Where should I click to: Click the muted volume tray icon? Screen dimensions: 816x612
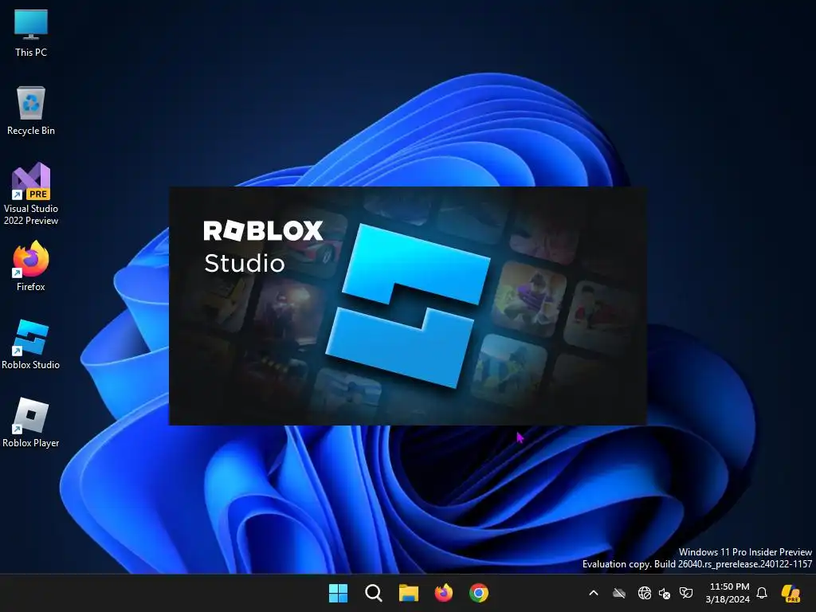pos(665,593)
